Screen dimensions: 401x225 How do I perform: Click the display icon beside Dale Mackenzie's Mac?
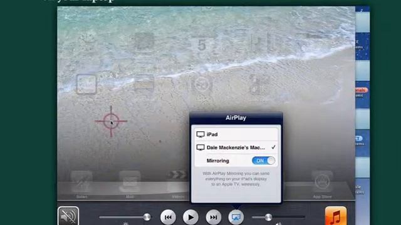point(200,147)
